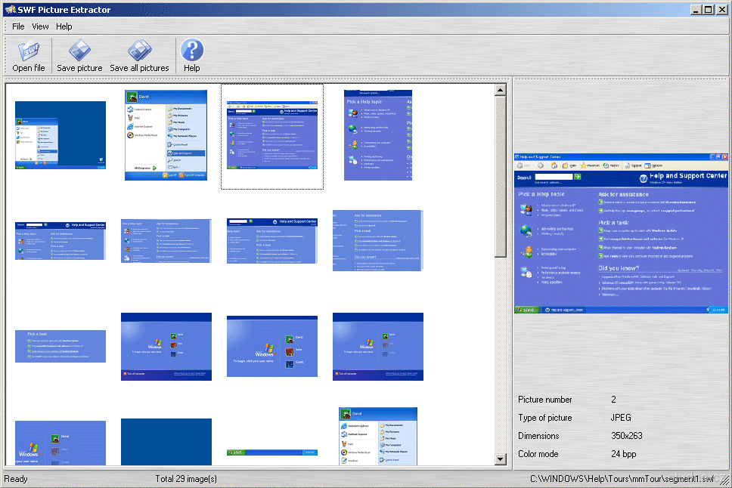732x488 pixels.
Task: Select the Windows welcome screen thumbnail in third row
Action: pyautogui.click(x=166, y=347)
